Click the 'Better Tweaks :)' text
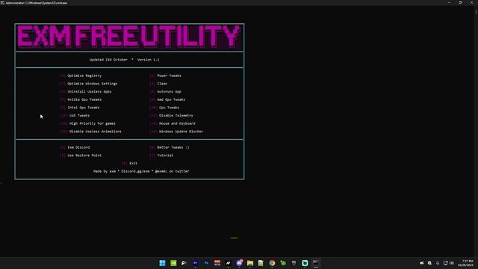Screen dimensions: 478x269 click(173, 147)
